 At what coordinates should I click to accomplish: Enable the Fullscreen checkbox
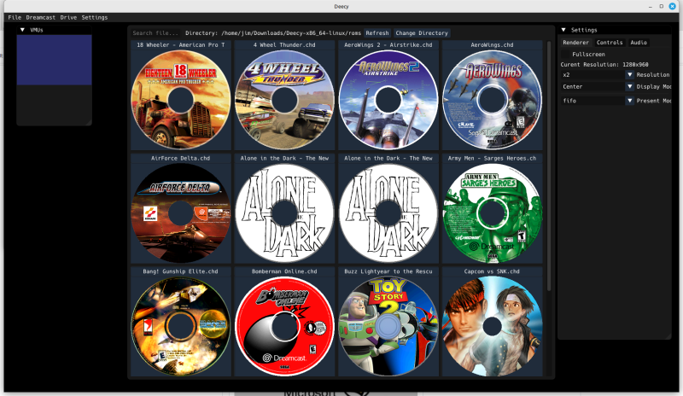click(565, 55)
